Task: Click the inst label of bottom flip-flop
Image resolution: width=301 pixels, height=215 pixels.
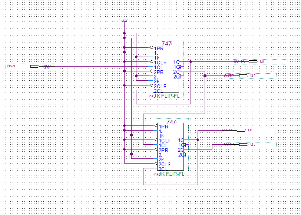Action: click(x=156, y=174)
